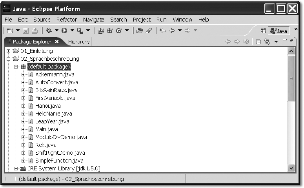Click the Search flashlight icon
Viewport: 304px width, 188px height.
point(149,31)
